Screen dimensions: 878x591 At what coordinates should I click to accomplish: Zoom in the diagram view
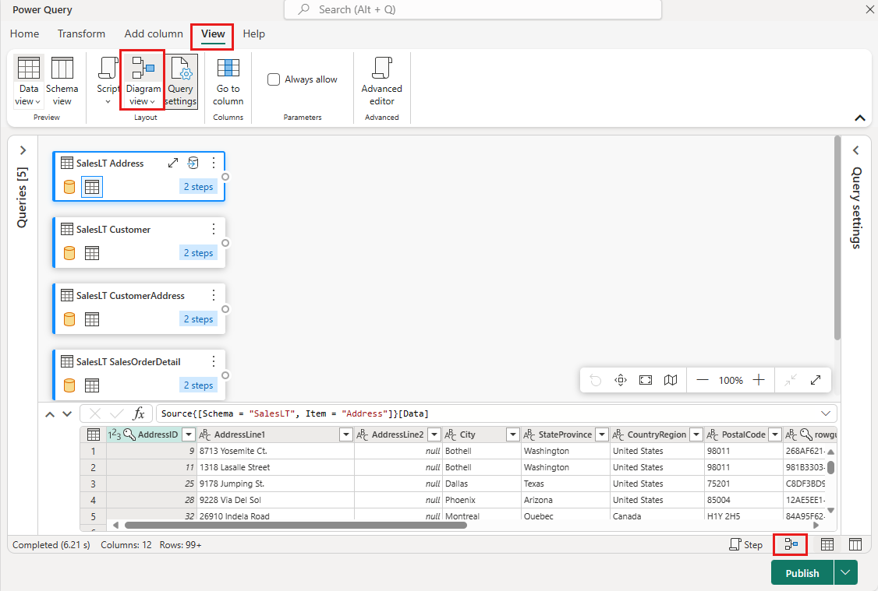pos(759,380)
